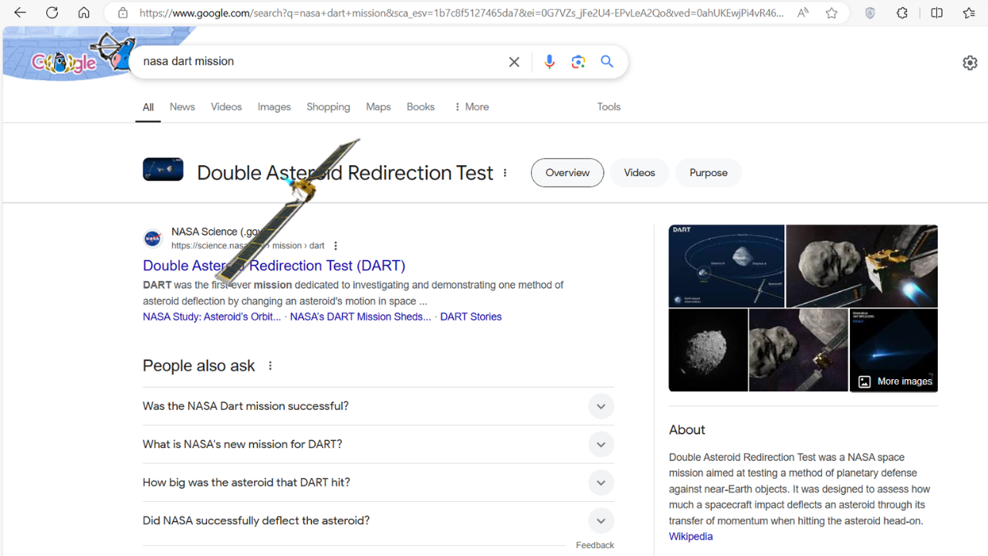The height and width of the screenshot is (556, 988).
Task: Open the large spacecraft approaching asteroid image
Action: 861,266
